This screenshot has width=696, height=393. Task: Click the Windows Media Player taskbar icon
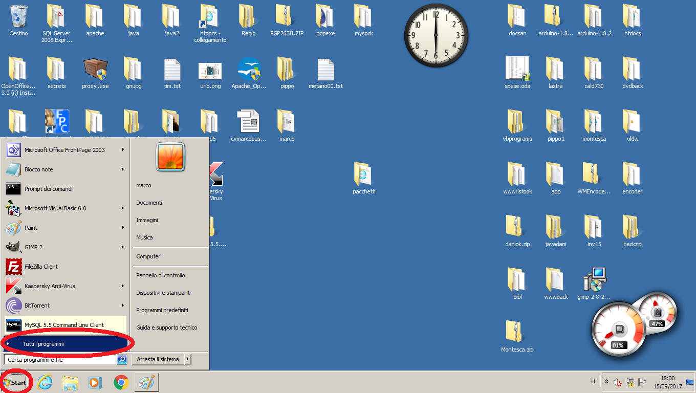click(x=95, y=382)
